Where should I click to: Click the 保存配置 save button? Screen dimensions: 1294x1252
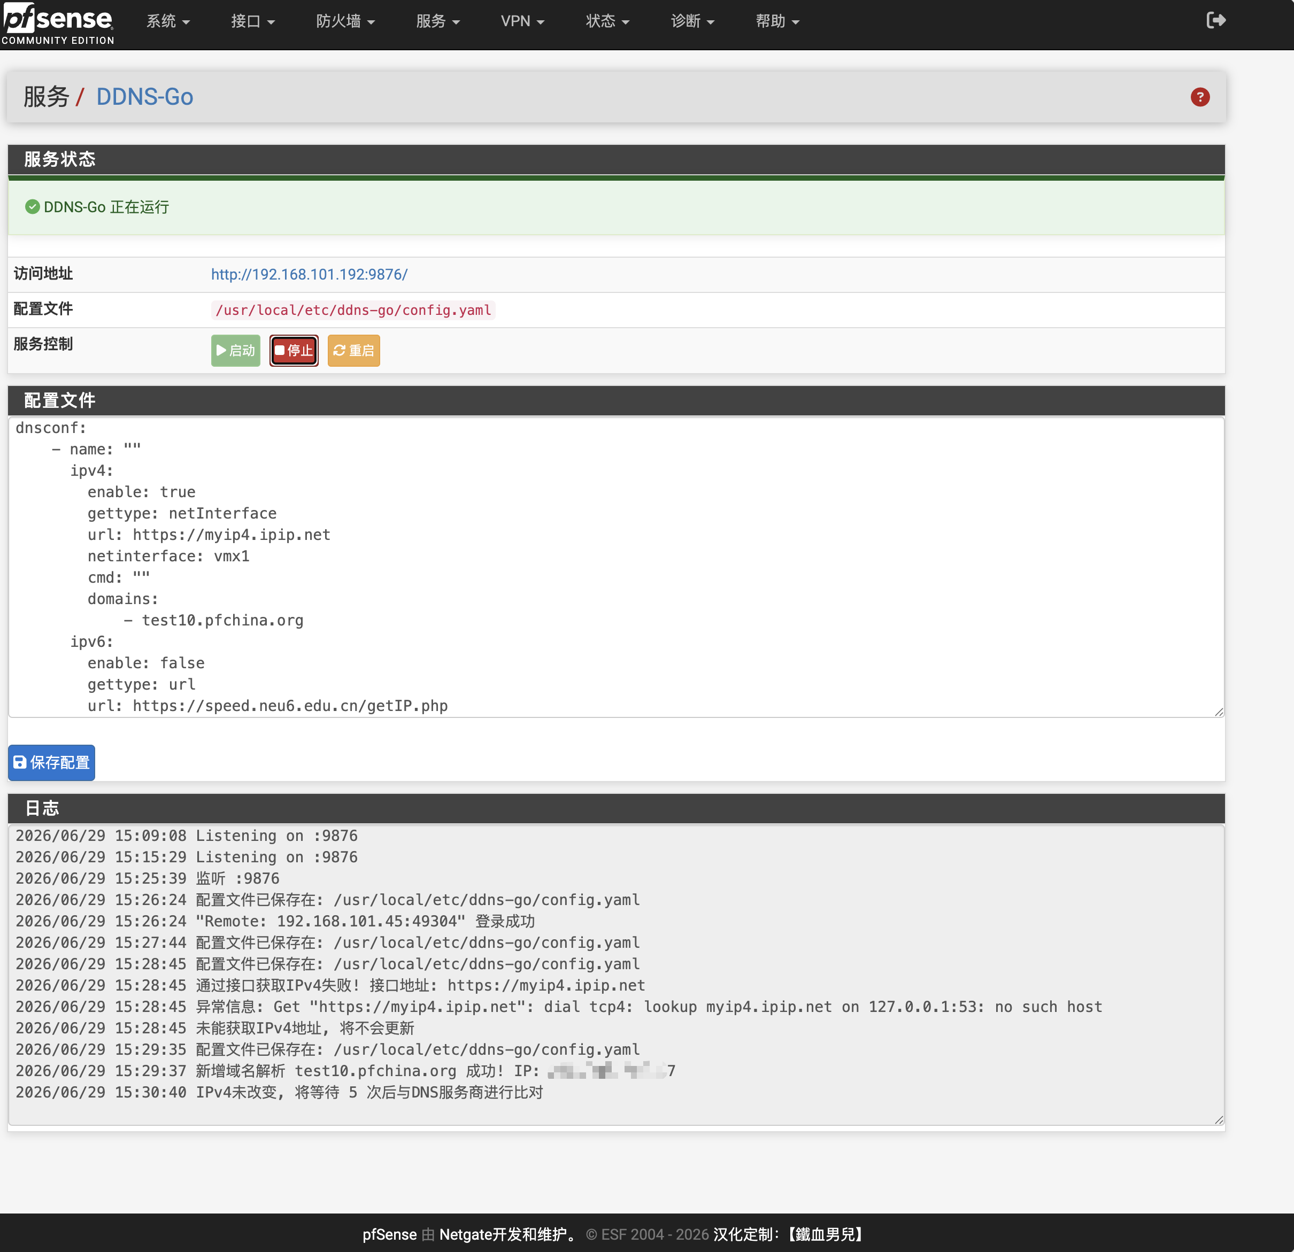(51, 762)
